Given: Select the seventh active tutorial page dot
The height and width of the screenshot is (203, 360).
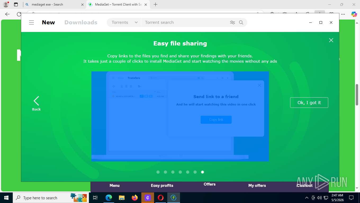Looking at the screenshot, I should pyautogui.click(x=202, y=172).
